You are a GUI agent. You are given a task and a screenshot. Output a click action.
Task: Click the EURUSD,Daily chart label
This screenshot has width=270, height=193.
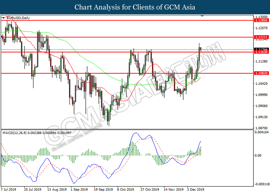(18, 18)
